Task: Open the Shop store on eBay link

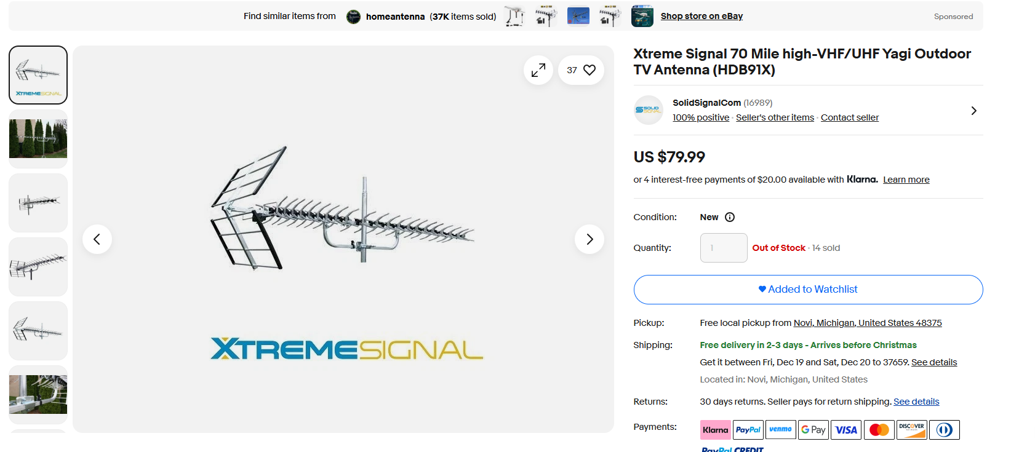Action: 701,16
